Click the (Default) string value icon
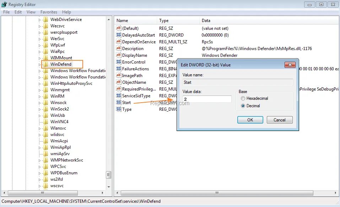Screen dimensions: 340x207 pyautogui.click(x=119, y=28)
